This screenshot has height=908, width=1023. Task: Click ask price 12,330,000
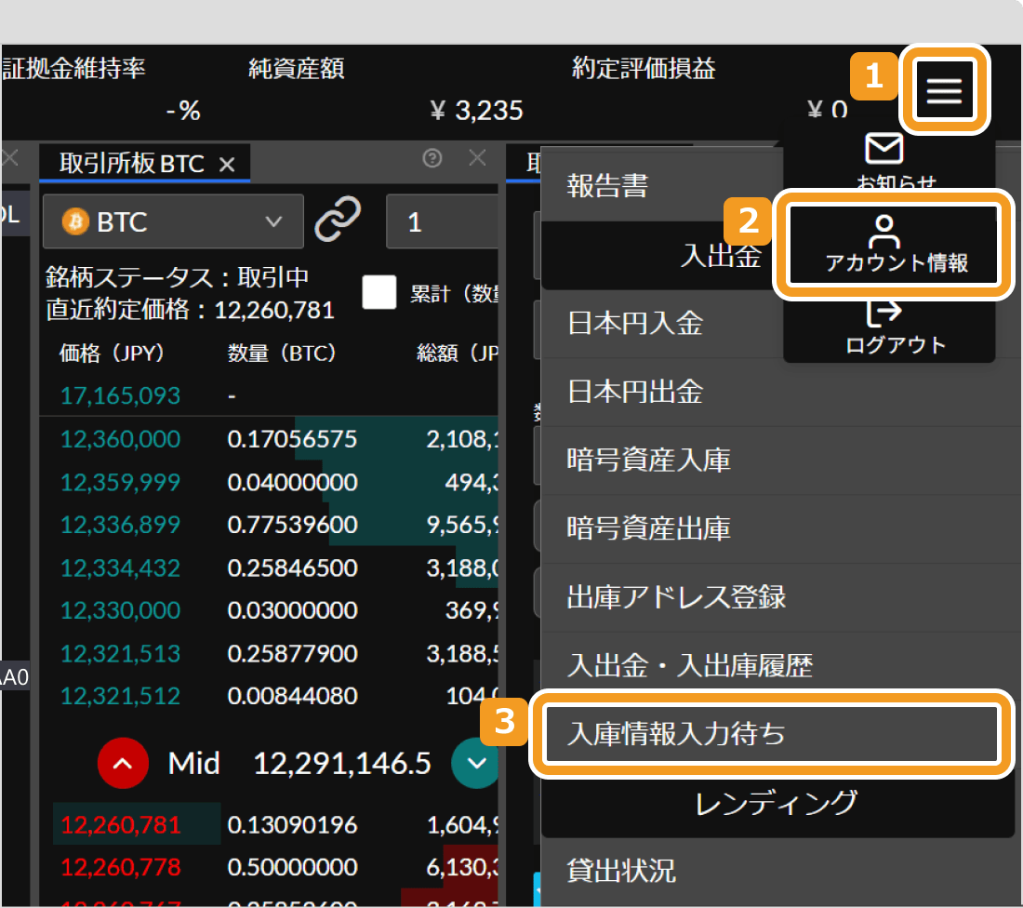point(120,610)
